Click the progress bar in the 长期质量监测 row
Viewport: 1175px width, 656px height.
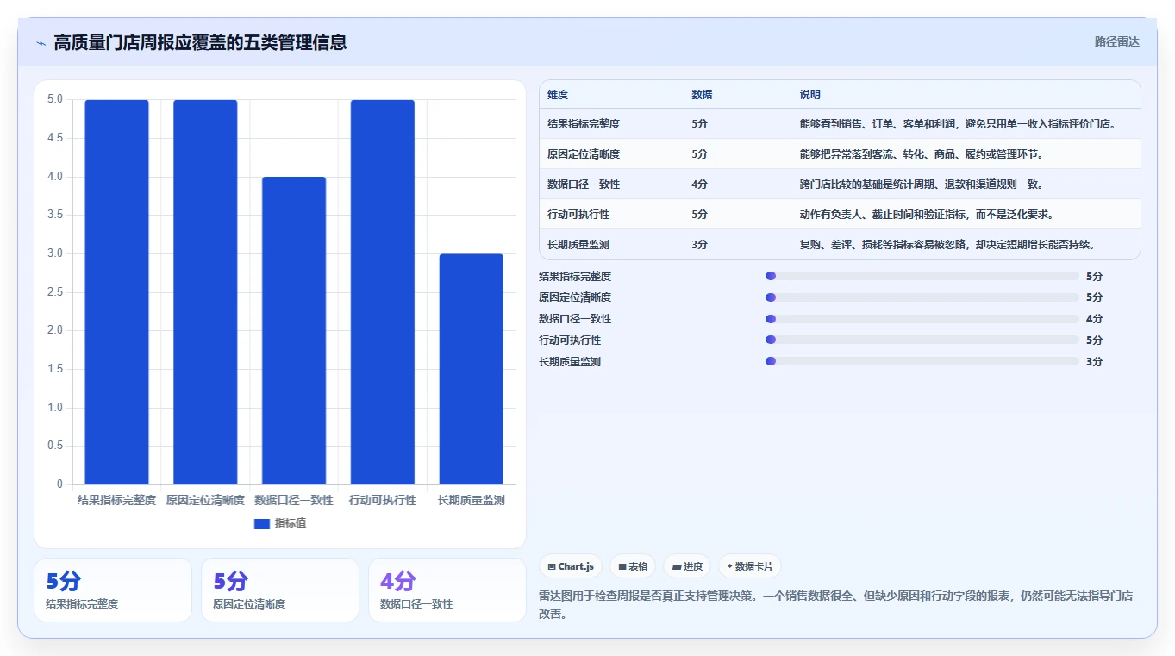point(922,362)
